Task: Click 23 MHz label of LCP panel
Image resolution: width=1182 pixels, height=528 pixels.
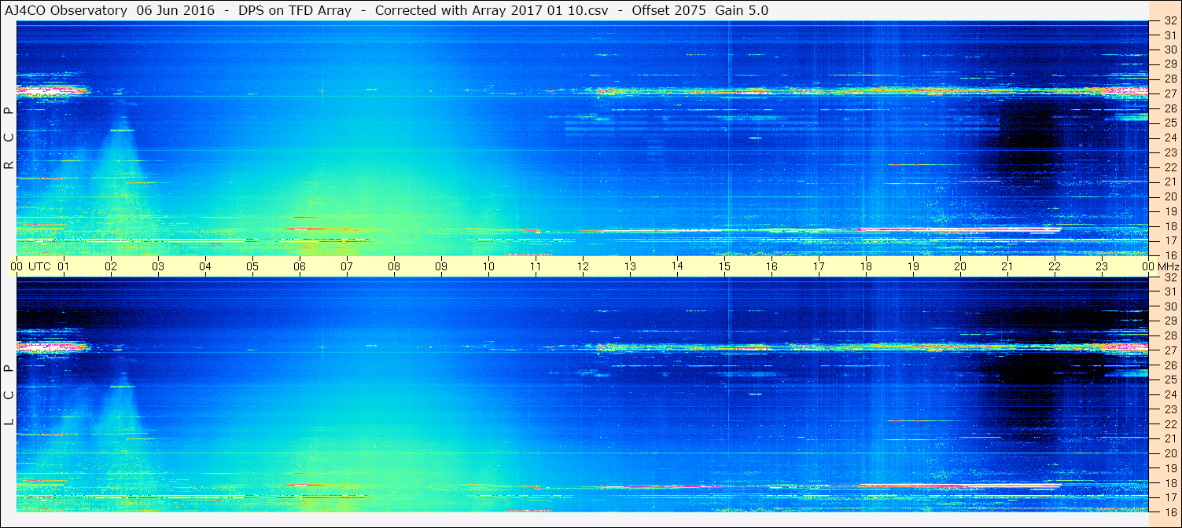Action: [x=1171, y=409]
